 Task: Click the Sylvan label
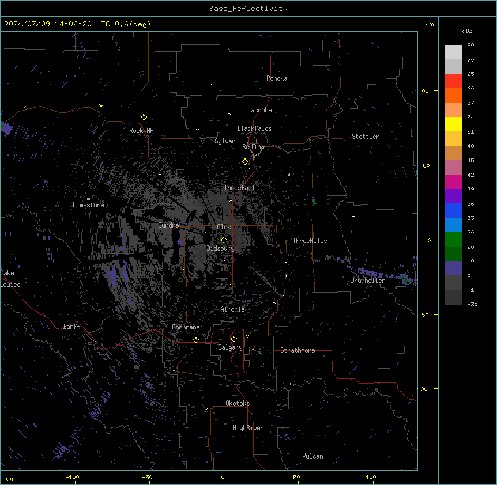[x=225, y=141]
